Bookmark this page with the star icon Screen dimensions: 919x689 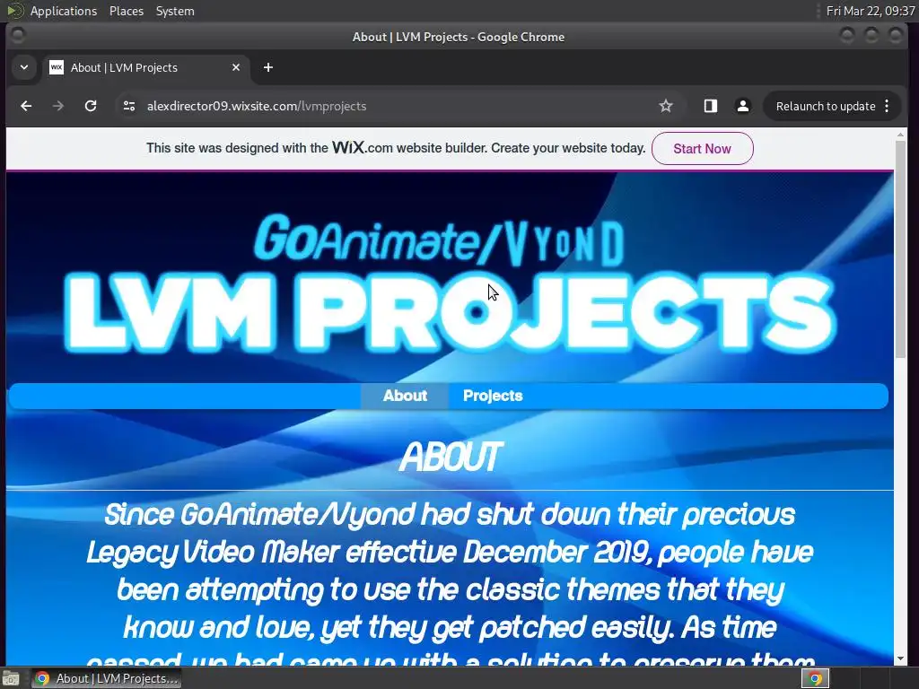666,106
